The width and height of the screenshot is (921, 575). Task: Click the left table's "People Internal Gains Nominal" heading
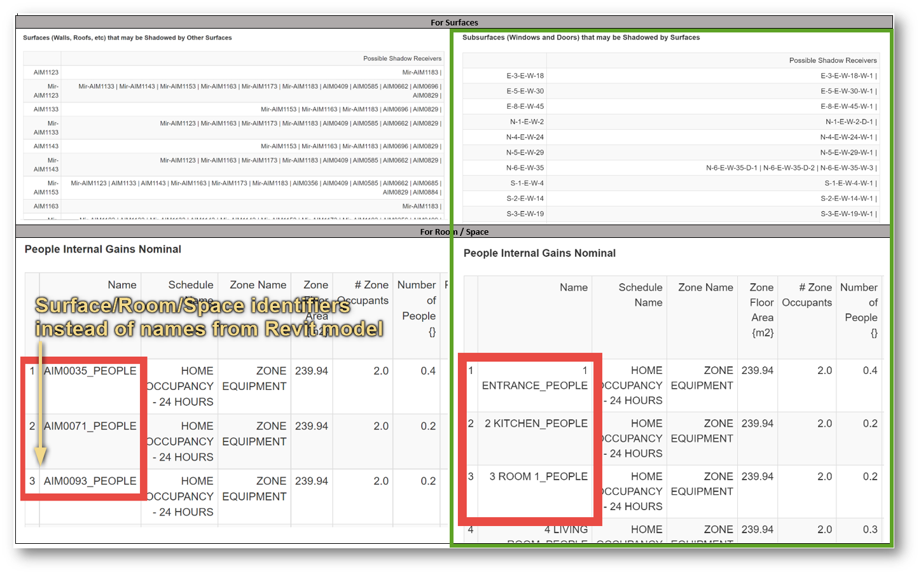pos(102,249)
